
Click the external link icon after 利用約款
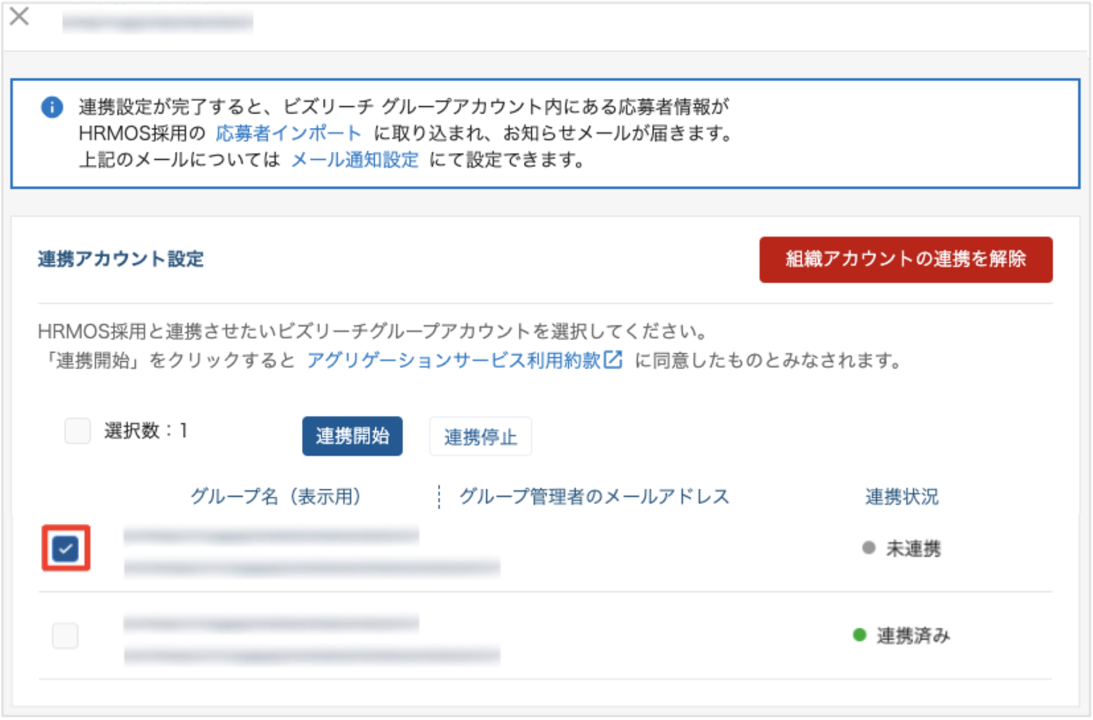tap(613, 359)
